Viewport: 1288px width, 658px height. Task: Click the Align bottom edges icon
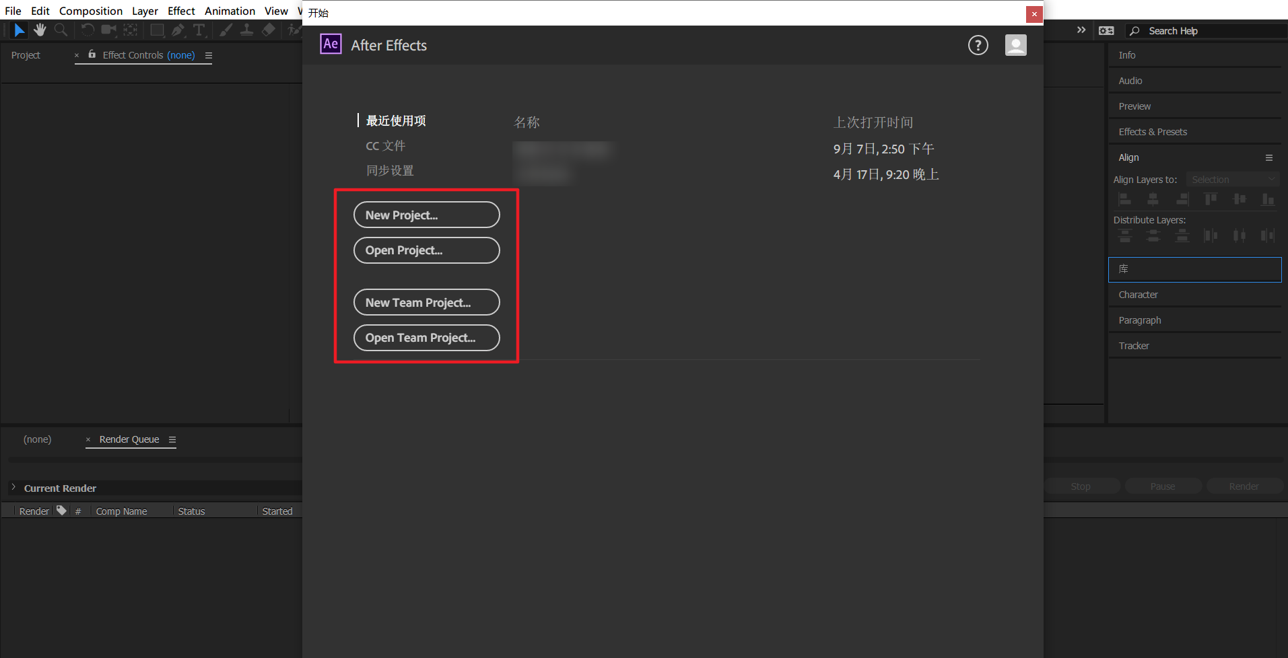[x=1268, y=199]
